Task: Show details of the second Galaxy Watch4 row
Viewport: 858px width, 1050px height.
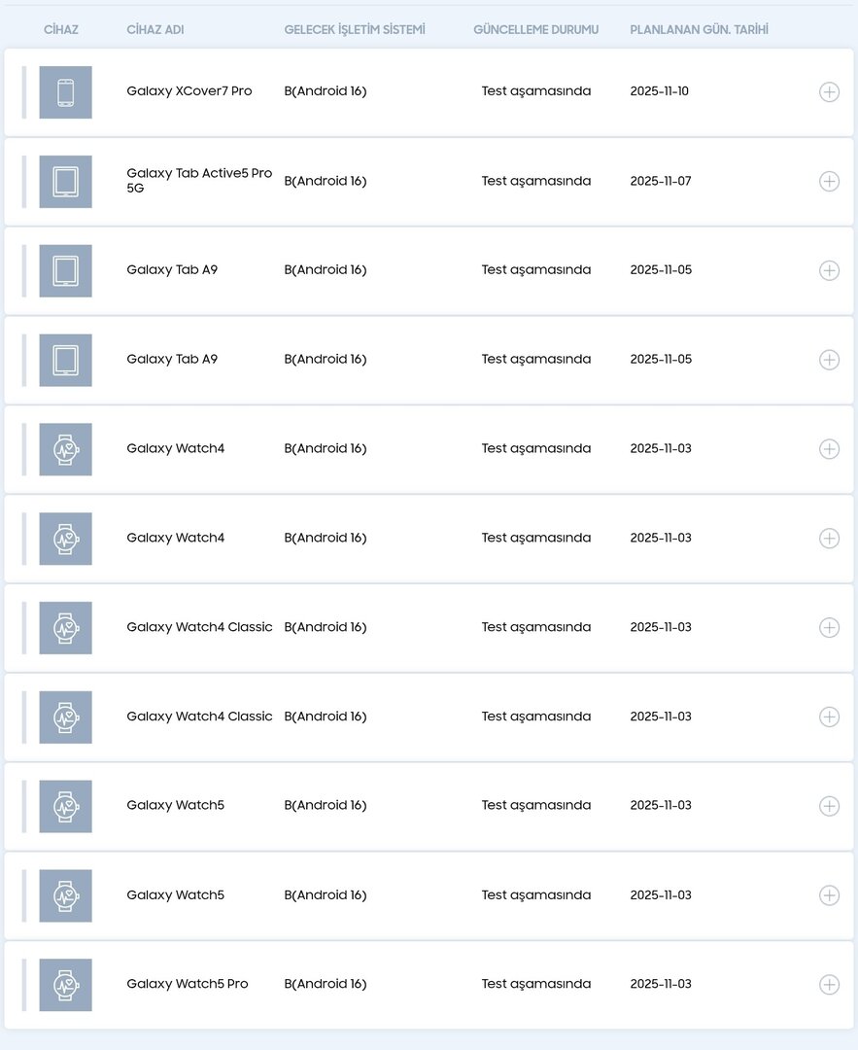Action: [x=829, y=539]
